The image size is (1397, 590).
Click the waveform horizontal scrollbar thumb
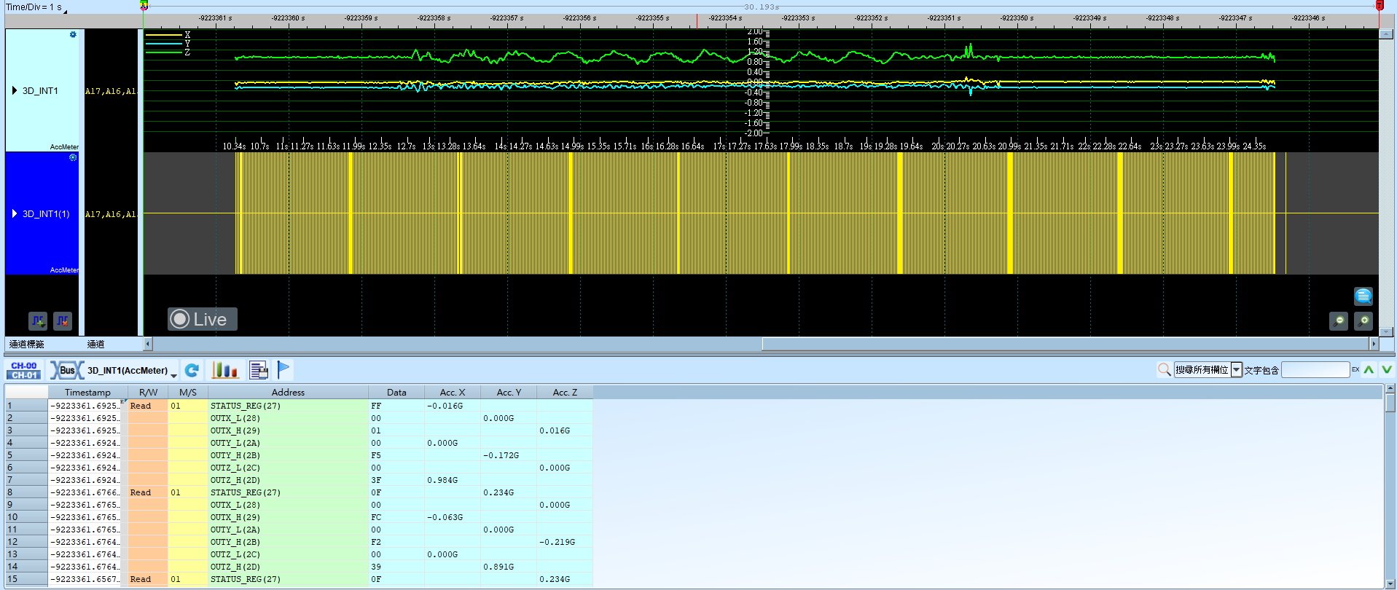(x=1065, y=344)
